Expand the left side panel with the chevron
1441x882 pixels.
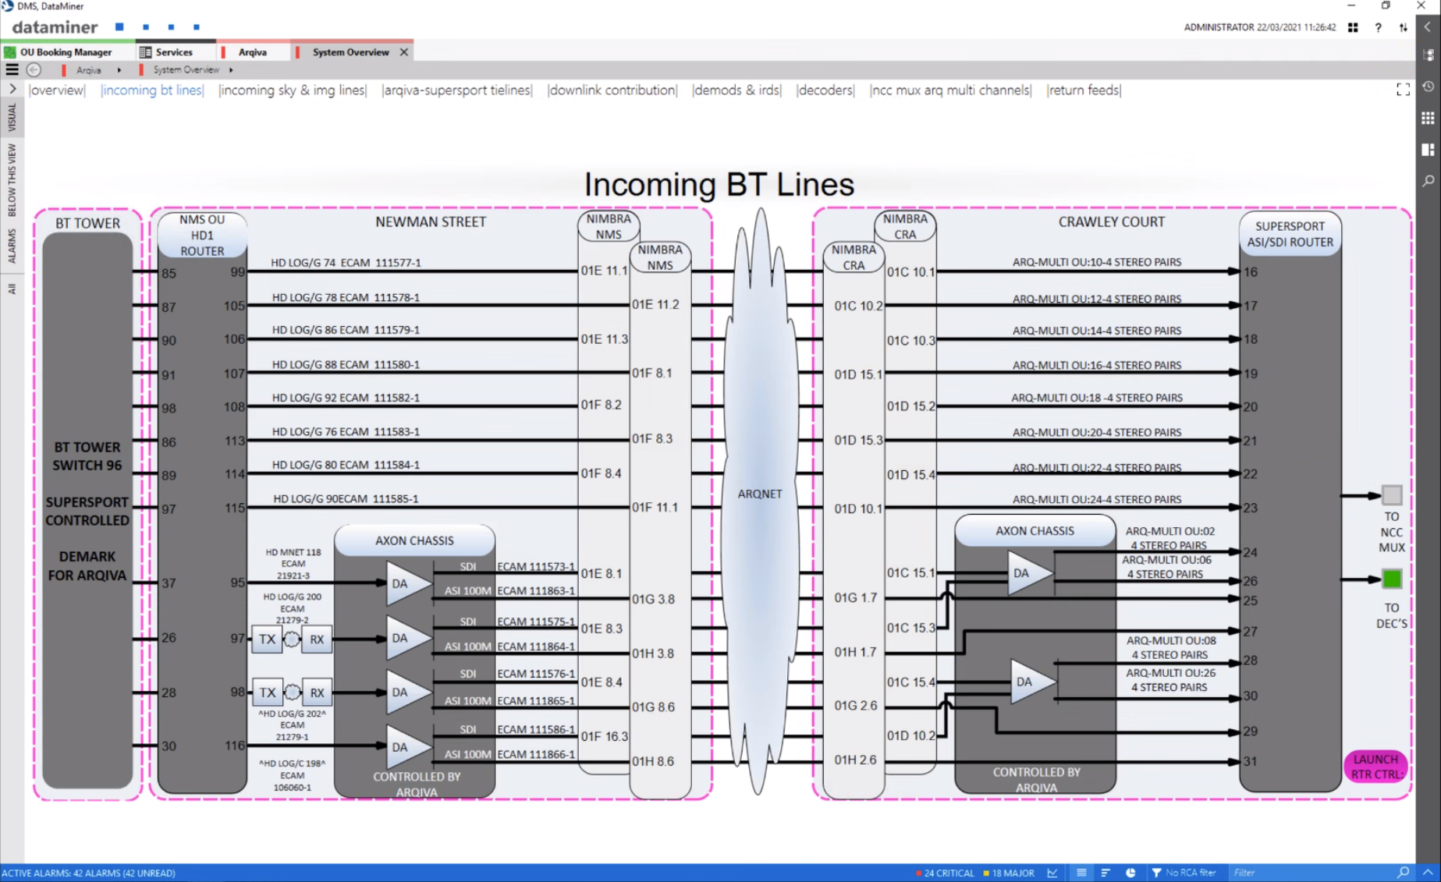pos(12,89)
